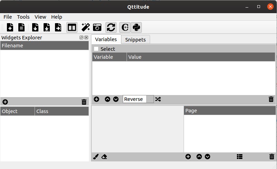Open the Help menu

(56, 17)
